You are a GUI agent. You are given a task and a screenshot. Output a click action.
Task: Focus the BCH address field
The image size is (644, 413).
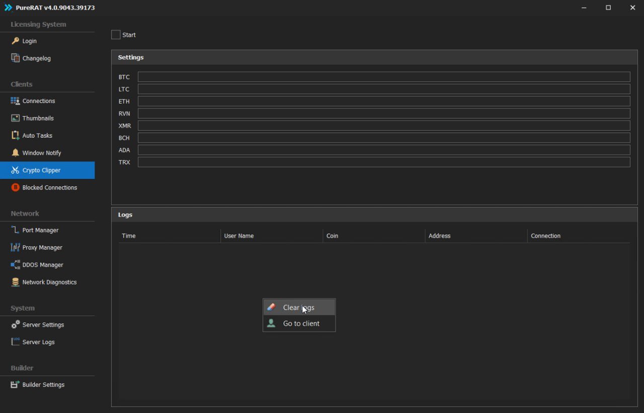[384, 138]
